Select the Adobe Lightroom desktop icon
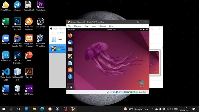The height and width of the screenshot is (112, 199). coord(17,58)
